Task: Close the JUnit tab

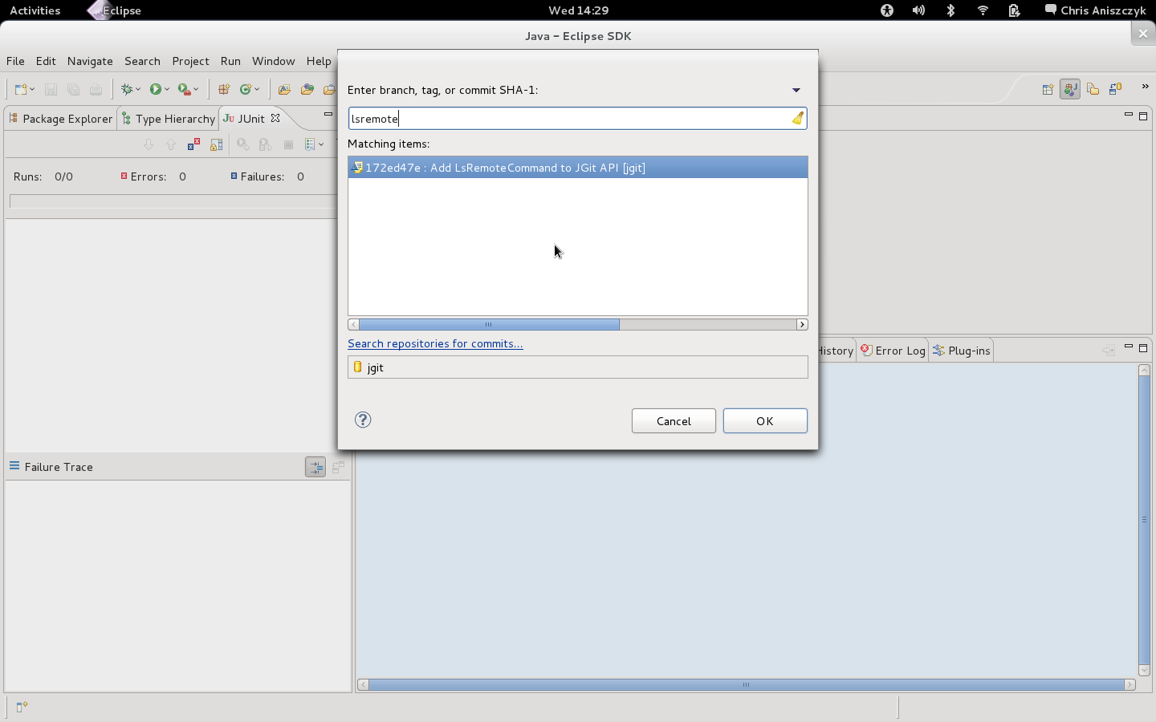Action: coord(275,118)
